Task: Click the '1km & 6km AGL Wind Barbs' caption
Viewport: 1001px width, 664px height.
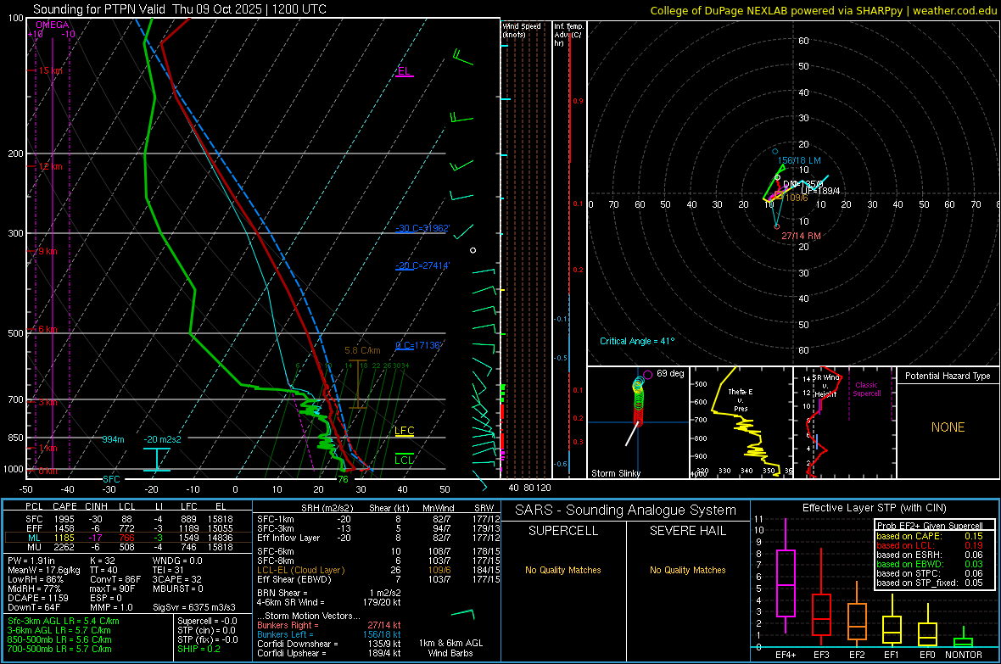Action: pos(450,648)
